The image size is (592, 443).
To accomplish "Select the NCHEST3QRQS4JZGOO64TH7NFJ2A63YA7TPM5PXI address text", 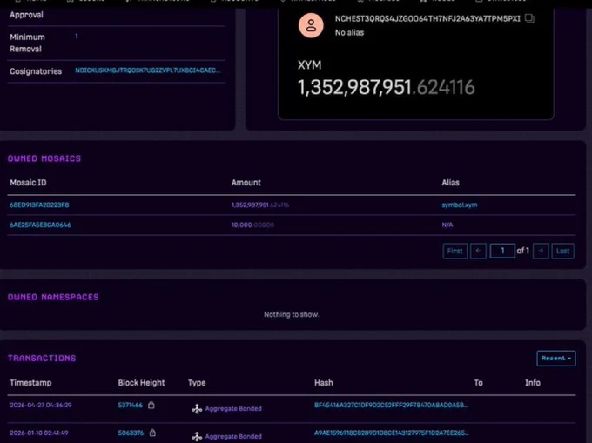I will click(x=427, y=19).
